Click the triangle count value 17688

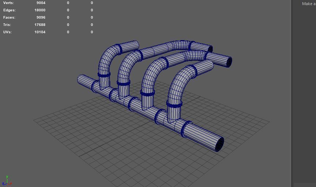click(40, 24)
